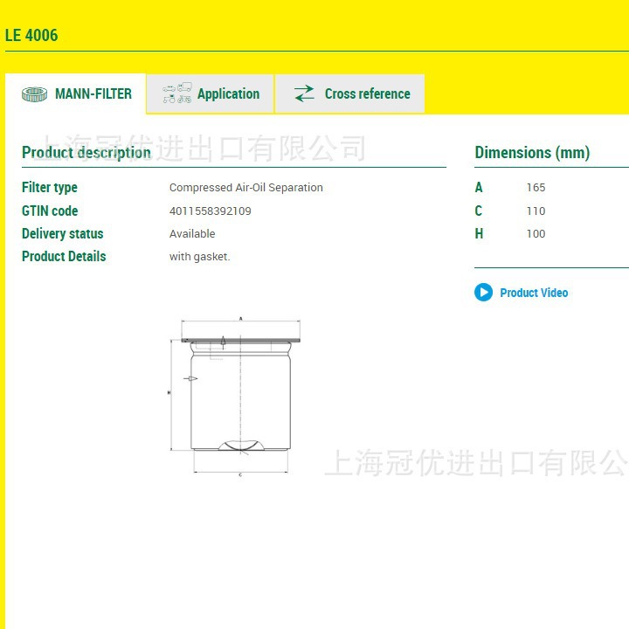Click the GTIN code label

pyautogui.click(x=50, y=211)
